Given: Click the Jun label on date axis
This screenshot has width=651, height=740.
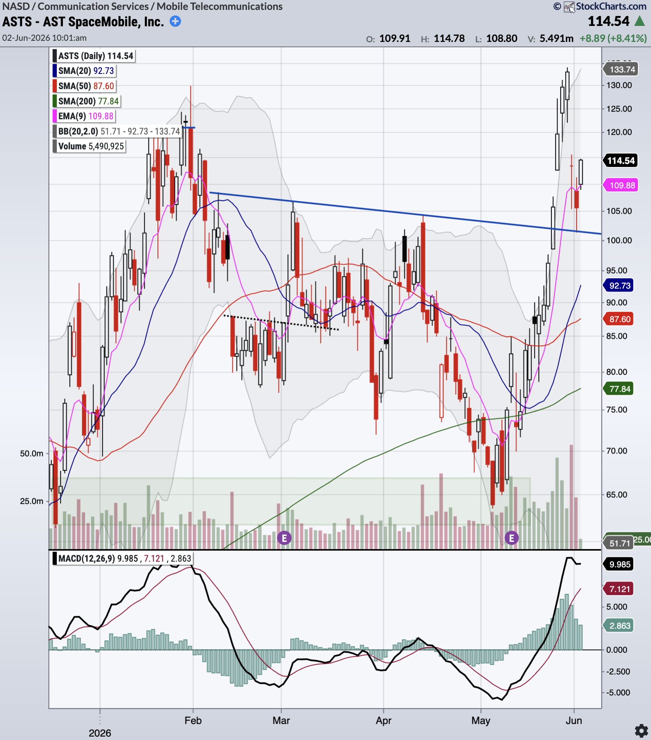Looking at the screenshot, I should (574, 721).
